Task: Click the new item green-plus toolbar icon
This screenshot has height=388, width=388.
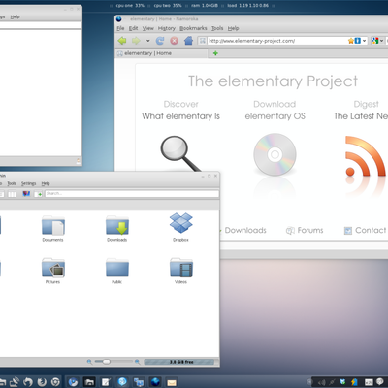Action: [x=38, y=194]
